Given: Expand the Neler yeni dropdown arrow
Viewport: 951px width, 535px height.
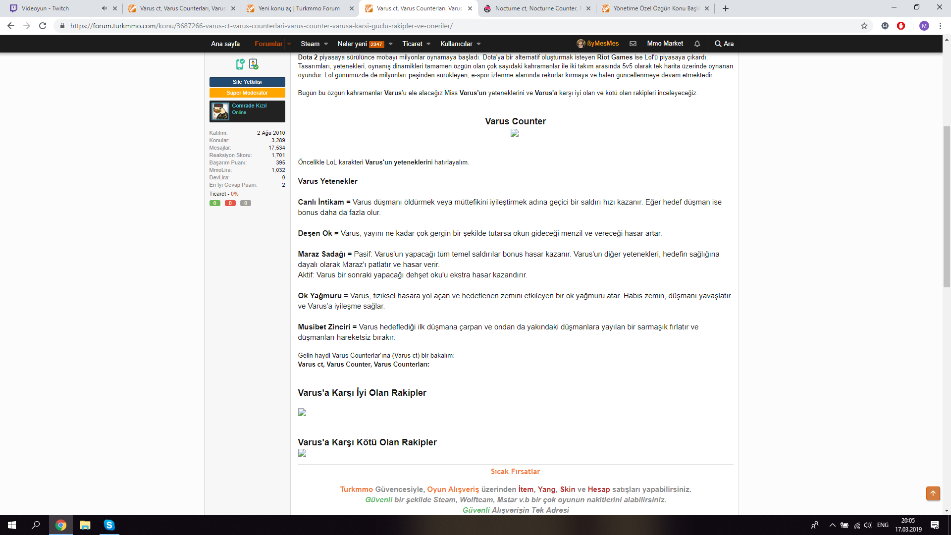Looking at the screenshot, I should (x=391, y=44).
